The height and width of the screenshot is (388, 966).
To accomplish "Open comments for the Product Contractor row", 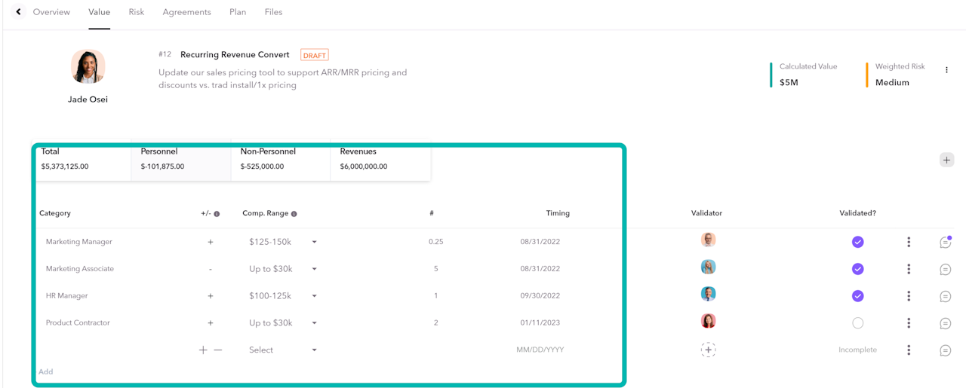I will (945, 323).
